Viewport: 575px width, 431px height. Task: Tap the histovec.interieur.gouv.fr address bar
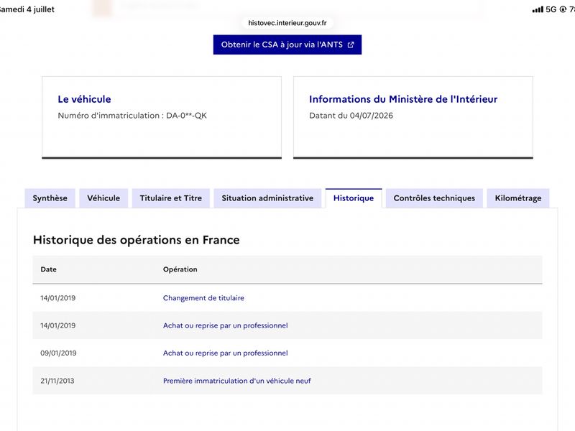pos(287,23)
